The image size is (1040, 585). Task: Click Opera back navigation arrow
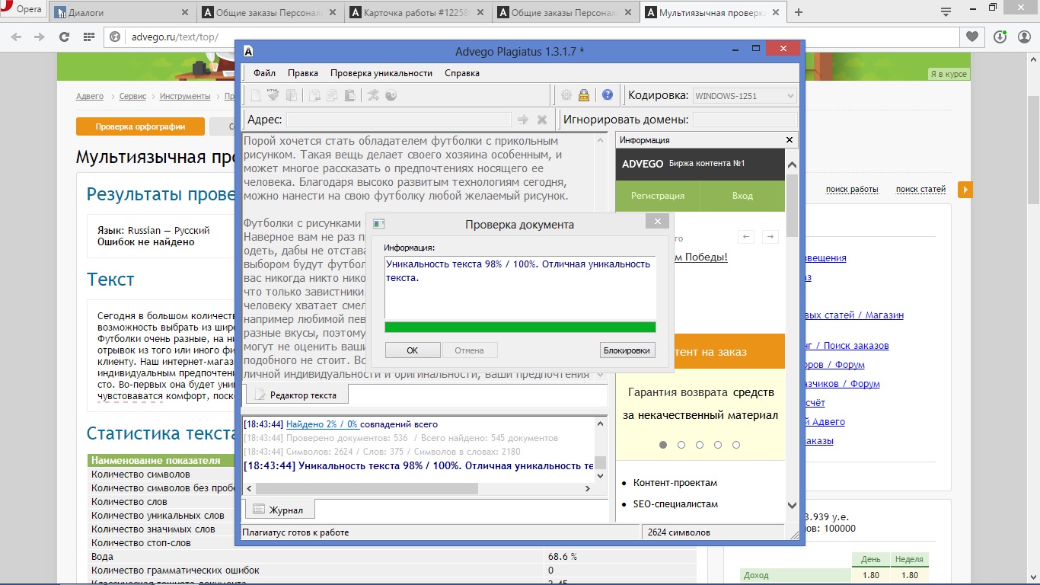(17, 37)
